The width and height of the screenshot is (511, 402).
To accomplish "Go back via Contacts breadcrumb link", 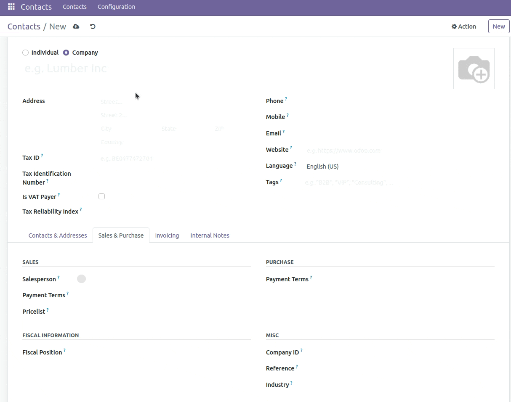I will pos(24,26).
